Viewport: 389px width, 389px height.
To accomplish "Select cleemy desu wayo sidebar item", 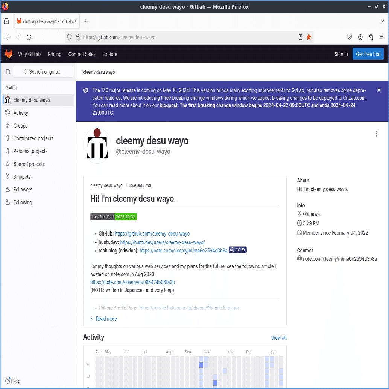I will tap(38, 100).
